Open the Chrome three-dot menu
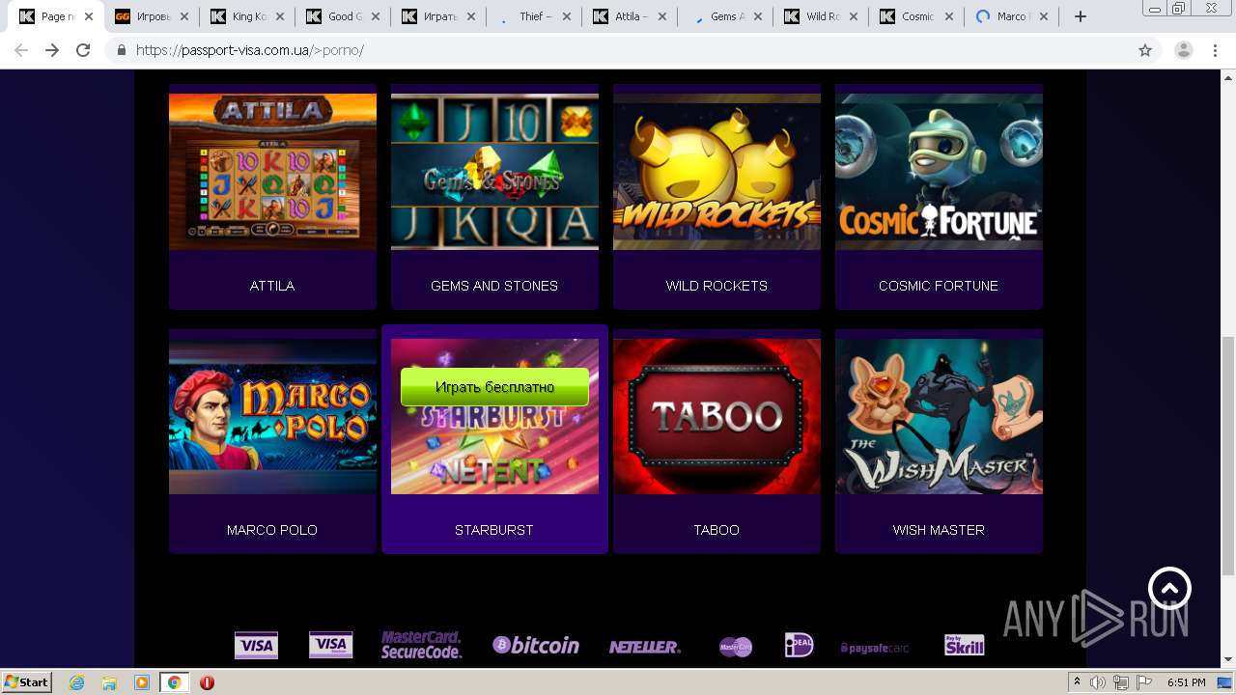Screen dimensions: 1236x695 (x=1216, y=50)
